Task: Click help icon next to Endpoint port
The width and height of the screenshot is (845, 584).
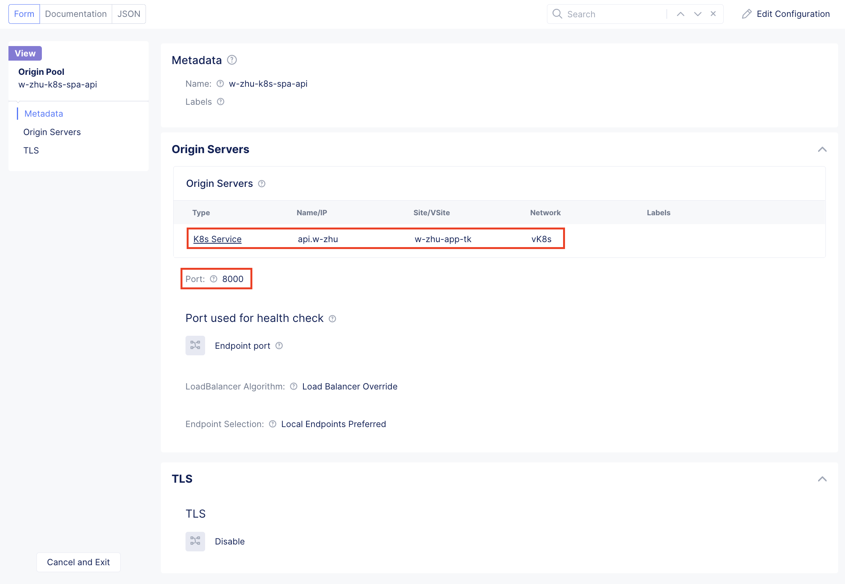Action: tap(279, 346)
